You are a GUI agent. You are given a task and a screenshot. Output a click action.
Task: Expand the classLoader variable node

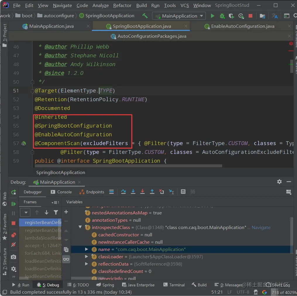[x=86, y=257]
